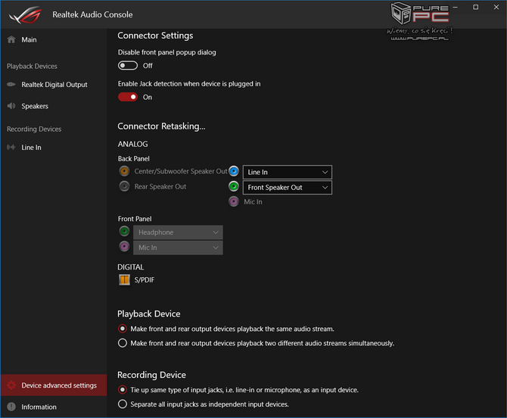Open the Information page
The width and height of the screenshot is (507, 418).
[x=54, y=407]
